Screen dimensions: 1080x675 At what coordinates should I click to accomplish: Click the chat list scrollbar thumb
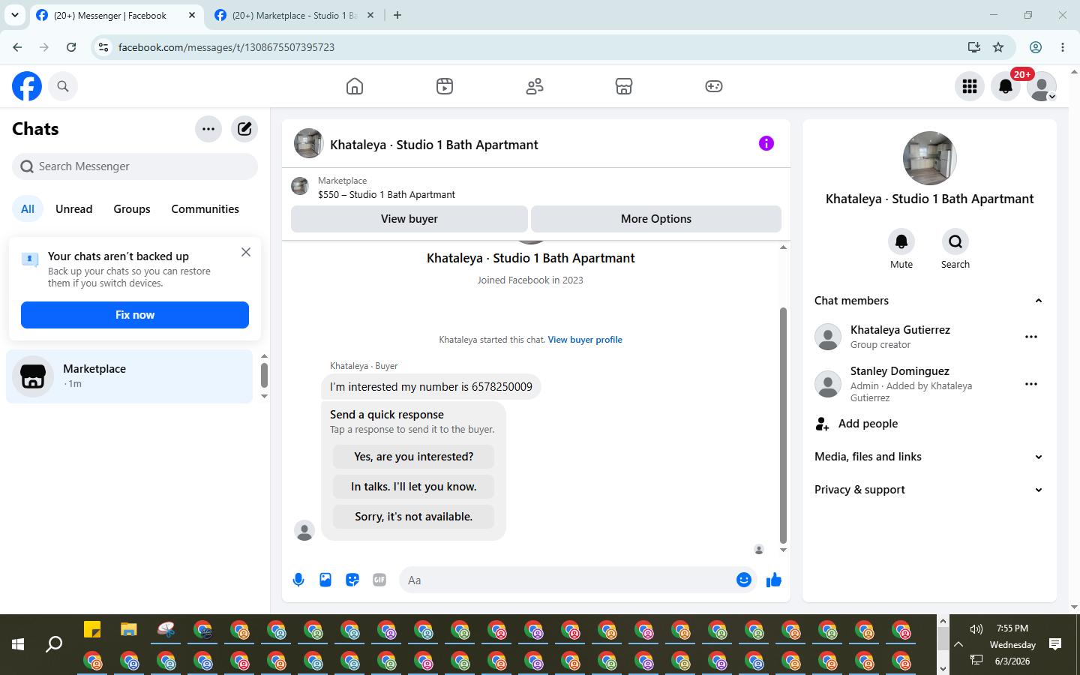point(264,375)
